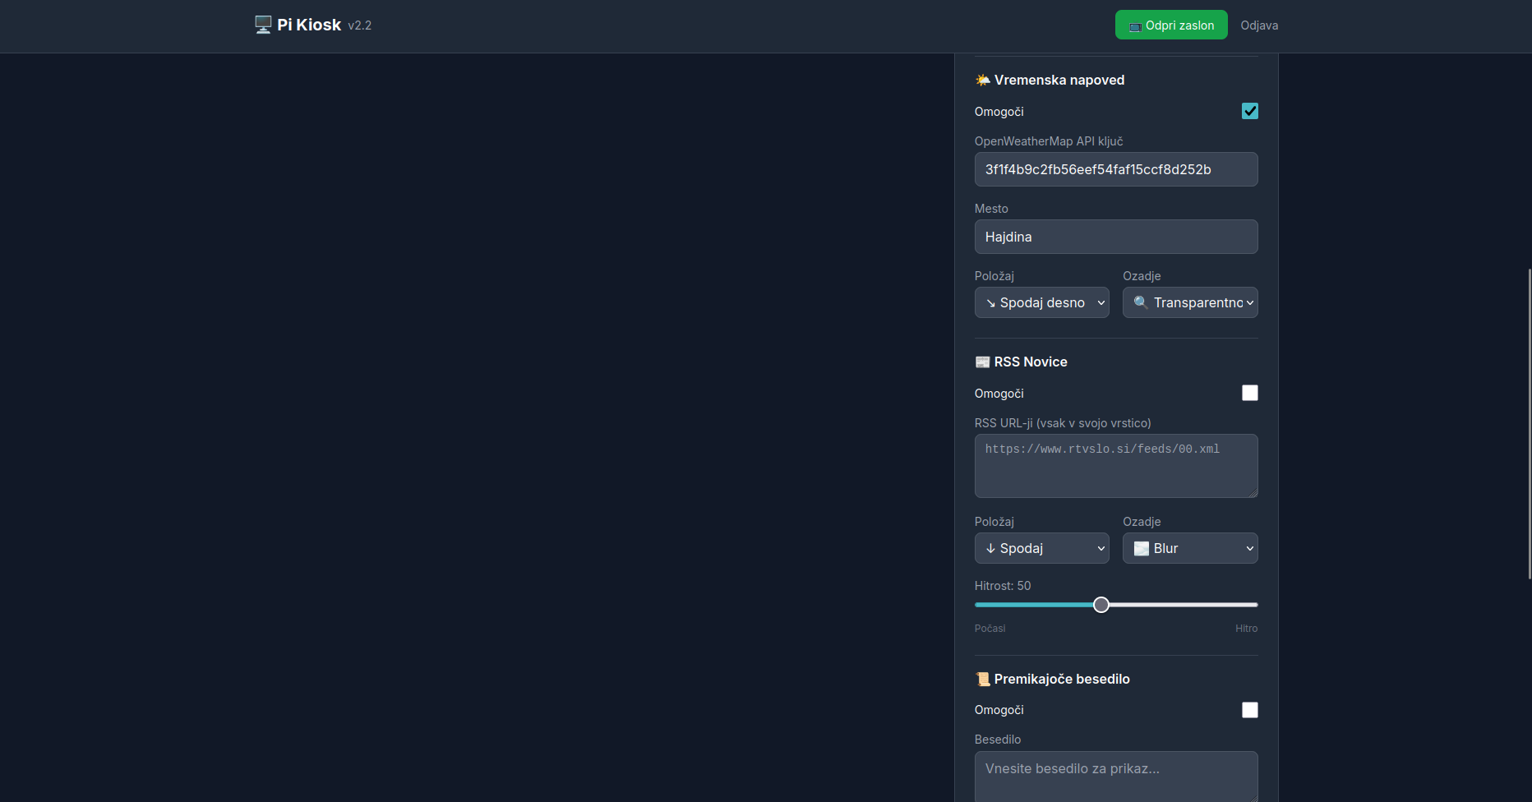Click the scroll icon beside Premikajoče besedilo

[x=982, y=679]
